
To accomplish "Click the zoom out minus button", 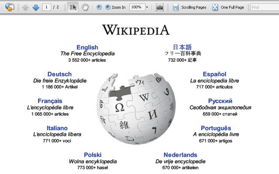I will [99, 7].
